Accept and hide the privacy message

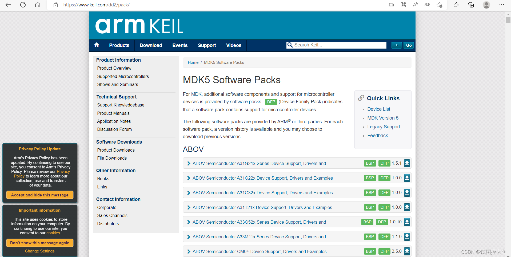point(40,195)
